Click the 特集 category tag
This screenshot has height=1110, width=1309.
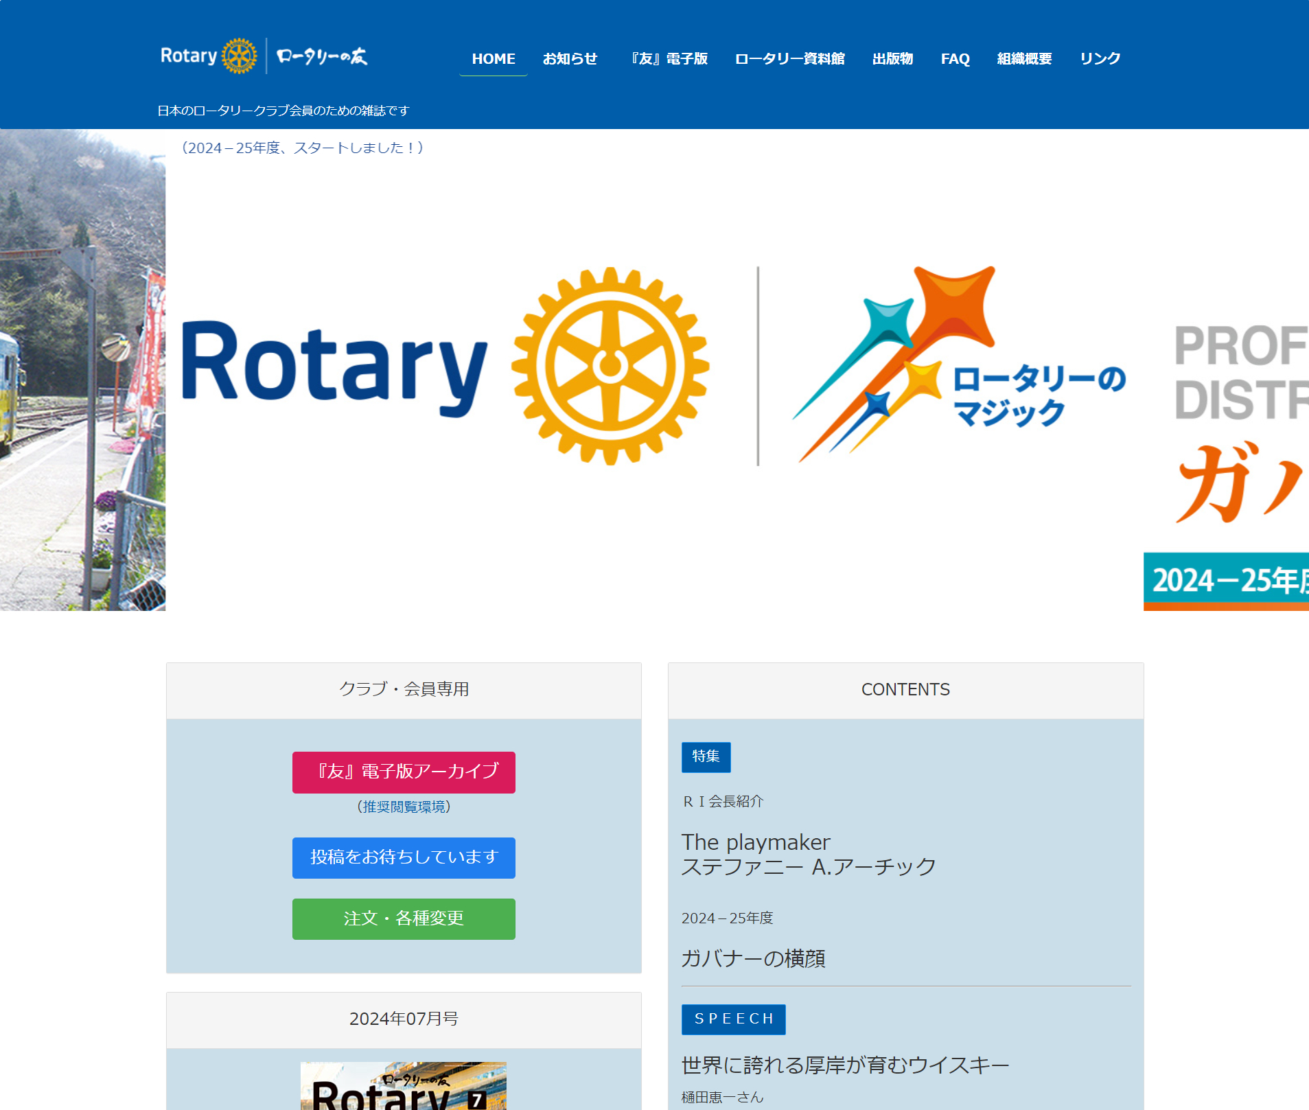pyautogui.click(x=706, y=756)
